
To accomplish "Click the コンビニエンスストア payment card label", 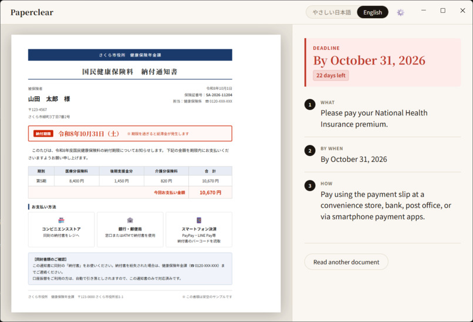I will 61,229.
